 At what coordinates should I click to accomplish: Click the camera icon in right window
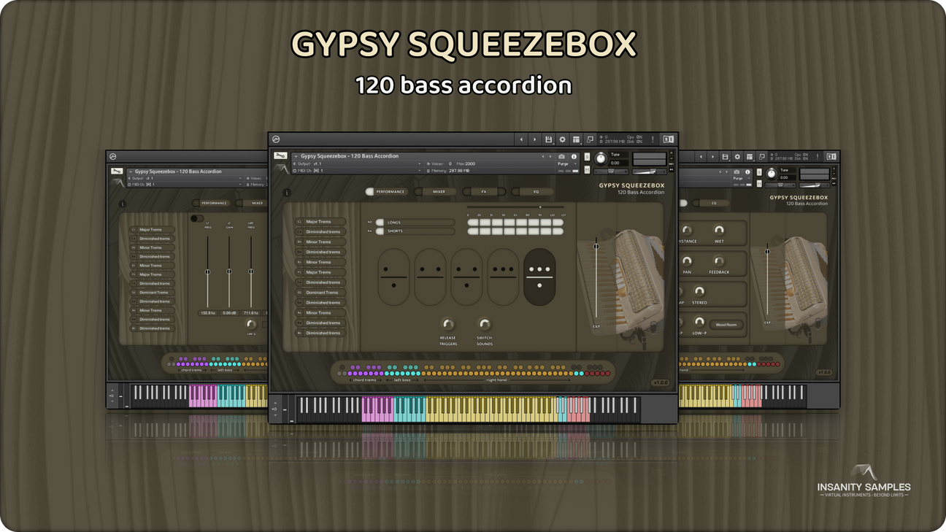(x=737, y=172)
